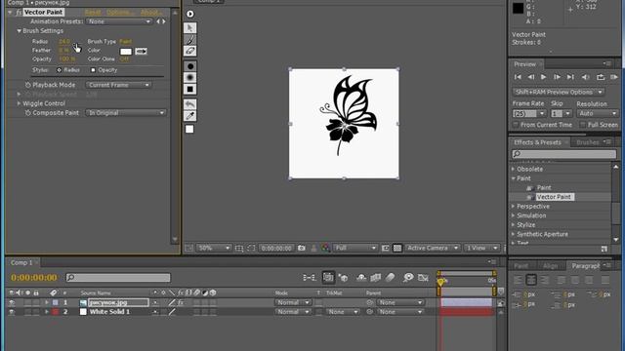The width and height of the screenshot is (625, 351).
Task: Choose the soft feathered brush tip
Action: coord(190,78)
